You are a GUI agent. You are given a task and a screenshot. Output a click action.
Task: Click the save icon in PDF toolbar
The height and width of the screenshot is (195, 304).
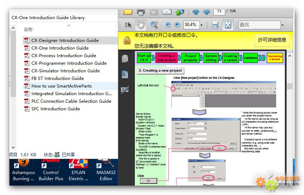tap(154, 12)
